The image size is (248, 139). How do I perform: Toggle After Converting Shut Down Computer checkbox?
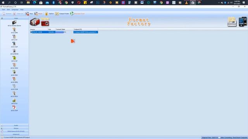(219, 137)
